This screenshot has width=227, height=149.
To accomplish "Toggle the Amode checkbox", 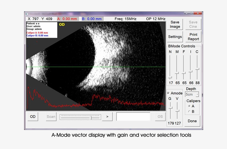I will (x=168, y=93).
